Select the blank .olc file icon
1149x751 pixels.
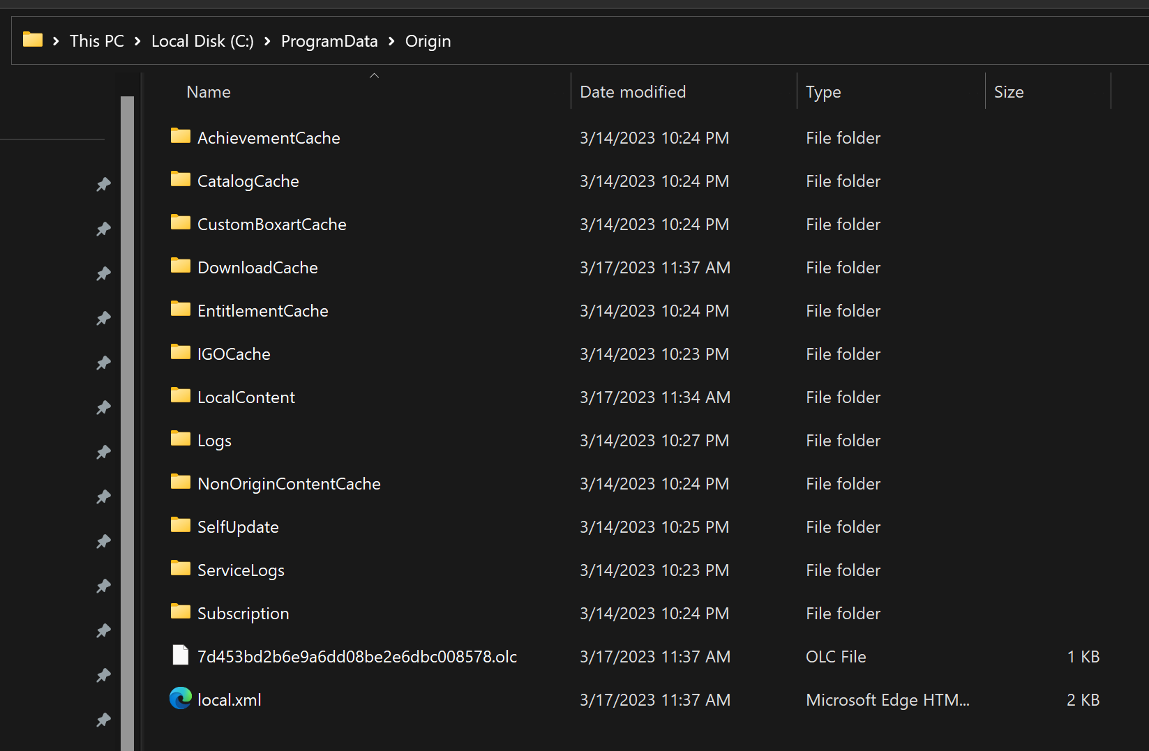181,655
